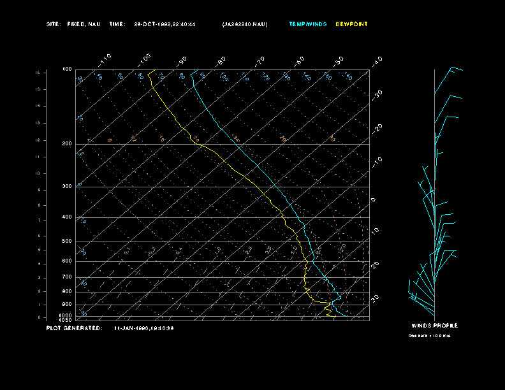Click the PLOT GENERATED date stamp
Image resolution: width=505 pixels, height=390 pixels.
click(144, 328)
